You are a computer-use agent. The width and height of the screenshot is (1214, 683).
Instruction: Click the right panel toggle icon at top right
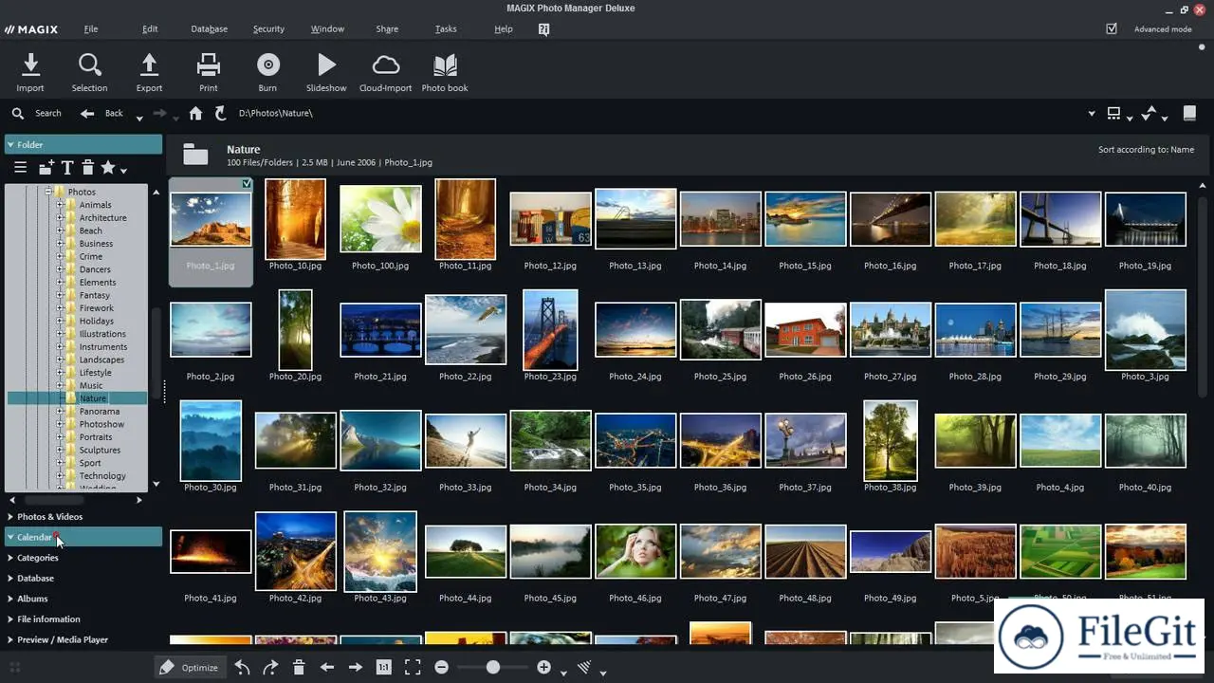(x=1190, y=113)
